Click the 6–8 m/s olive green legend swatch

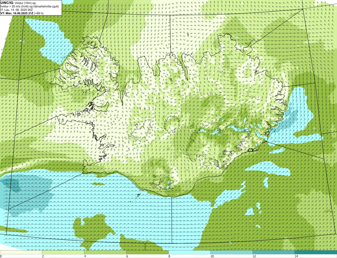click(x=147, y=252)
